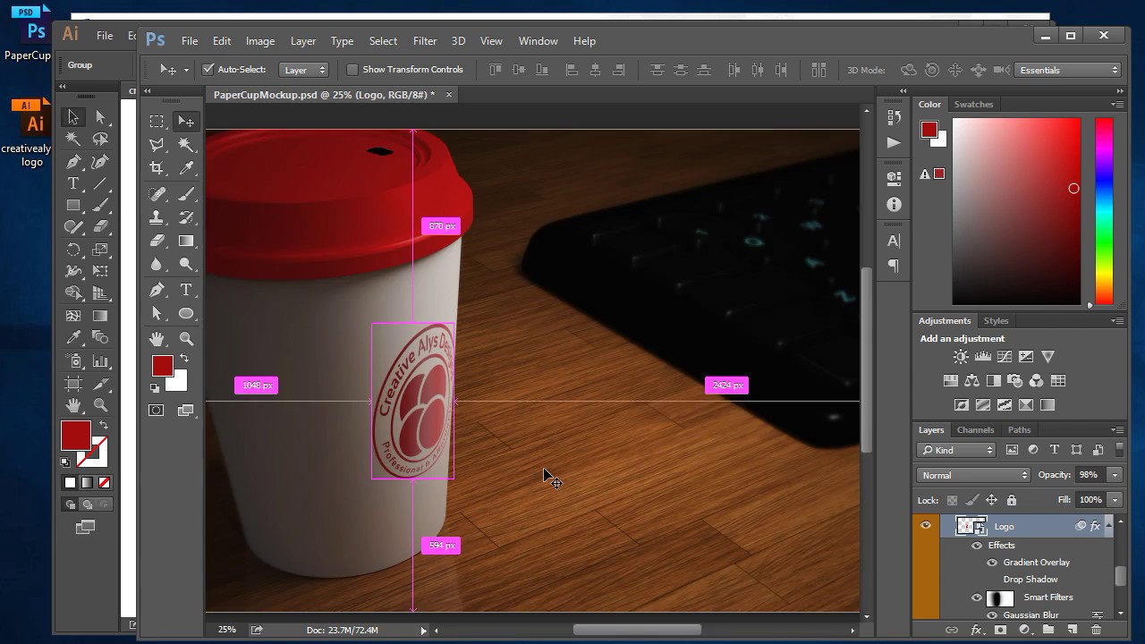
Task: Select the Path Selection tool in Photoshop
Action: (x=157, y=314)
